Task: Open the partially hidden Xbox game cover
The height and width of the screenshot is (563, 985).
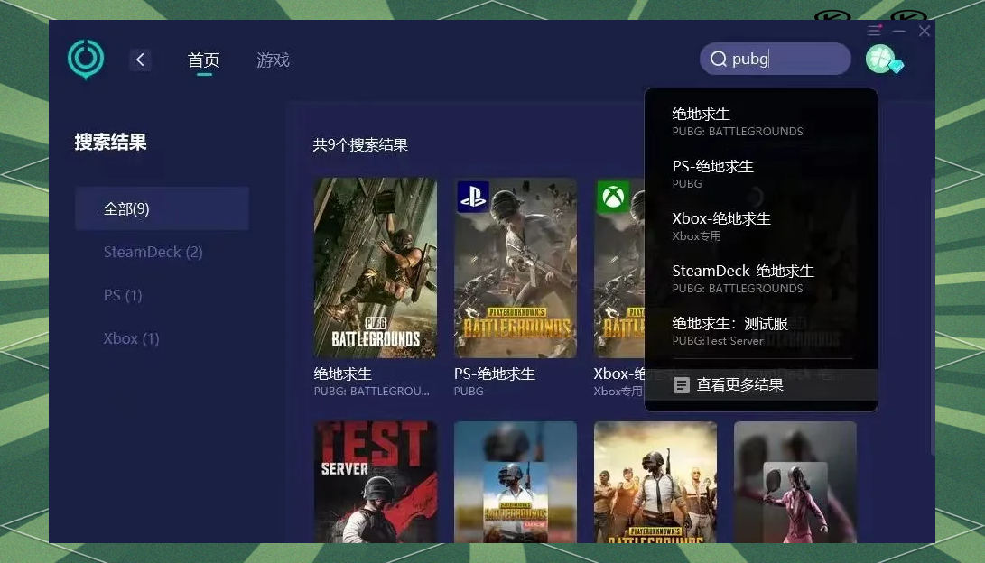Action: click(x=619, y=267)
